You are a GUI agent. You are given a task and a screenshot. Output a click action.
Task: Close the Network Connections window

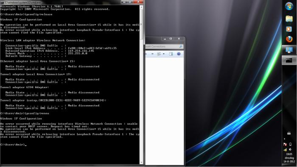coord(179,39)
